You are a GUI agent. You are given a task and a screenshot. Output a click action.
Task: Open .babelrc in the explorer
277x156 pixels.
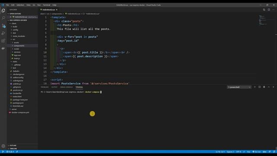click(x=16, y=71)
